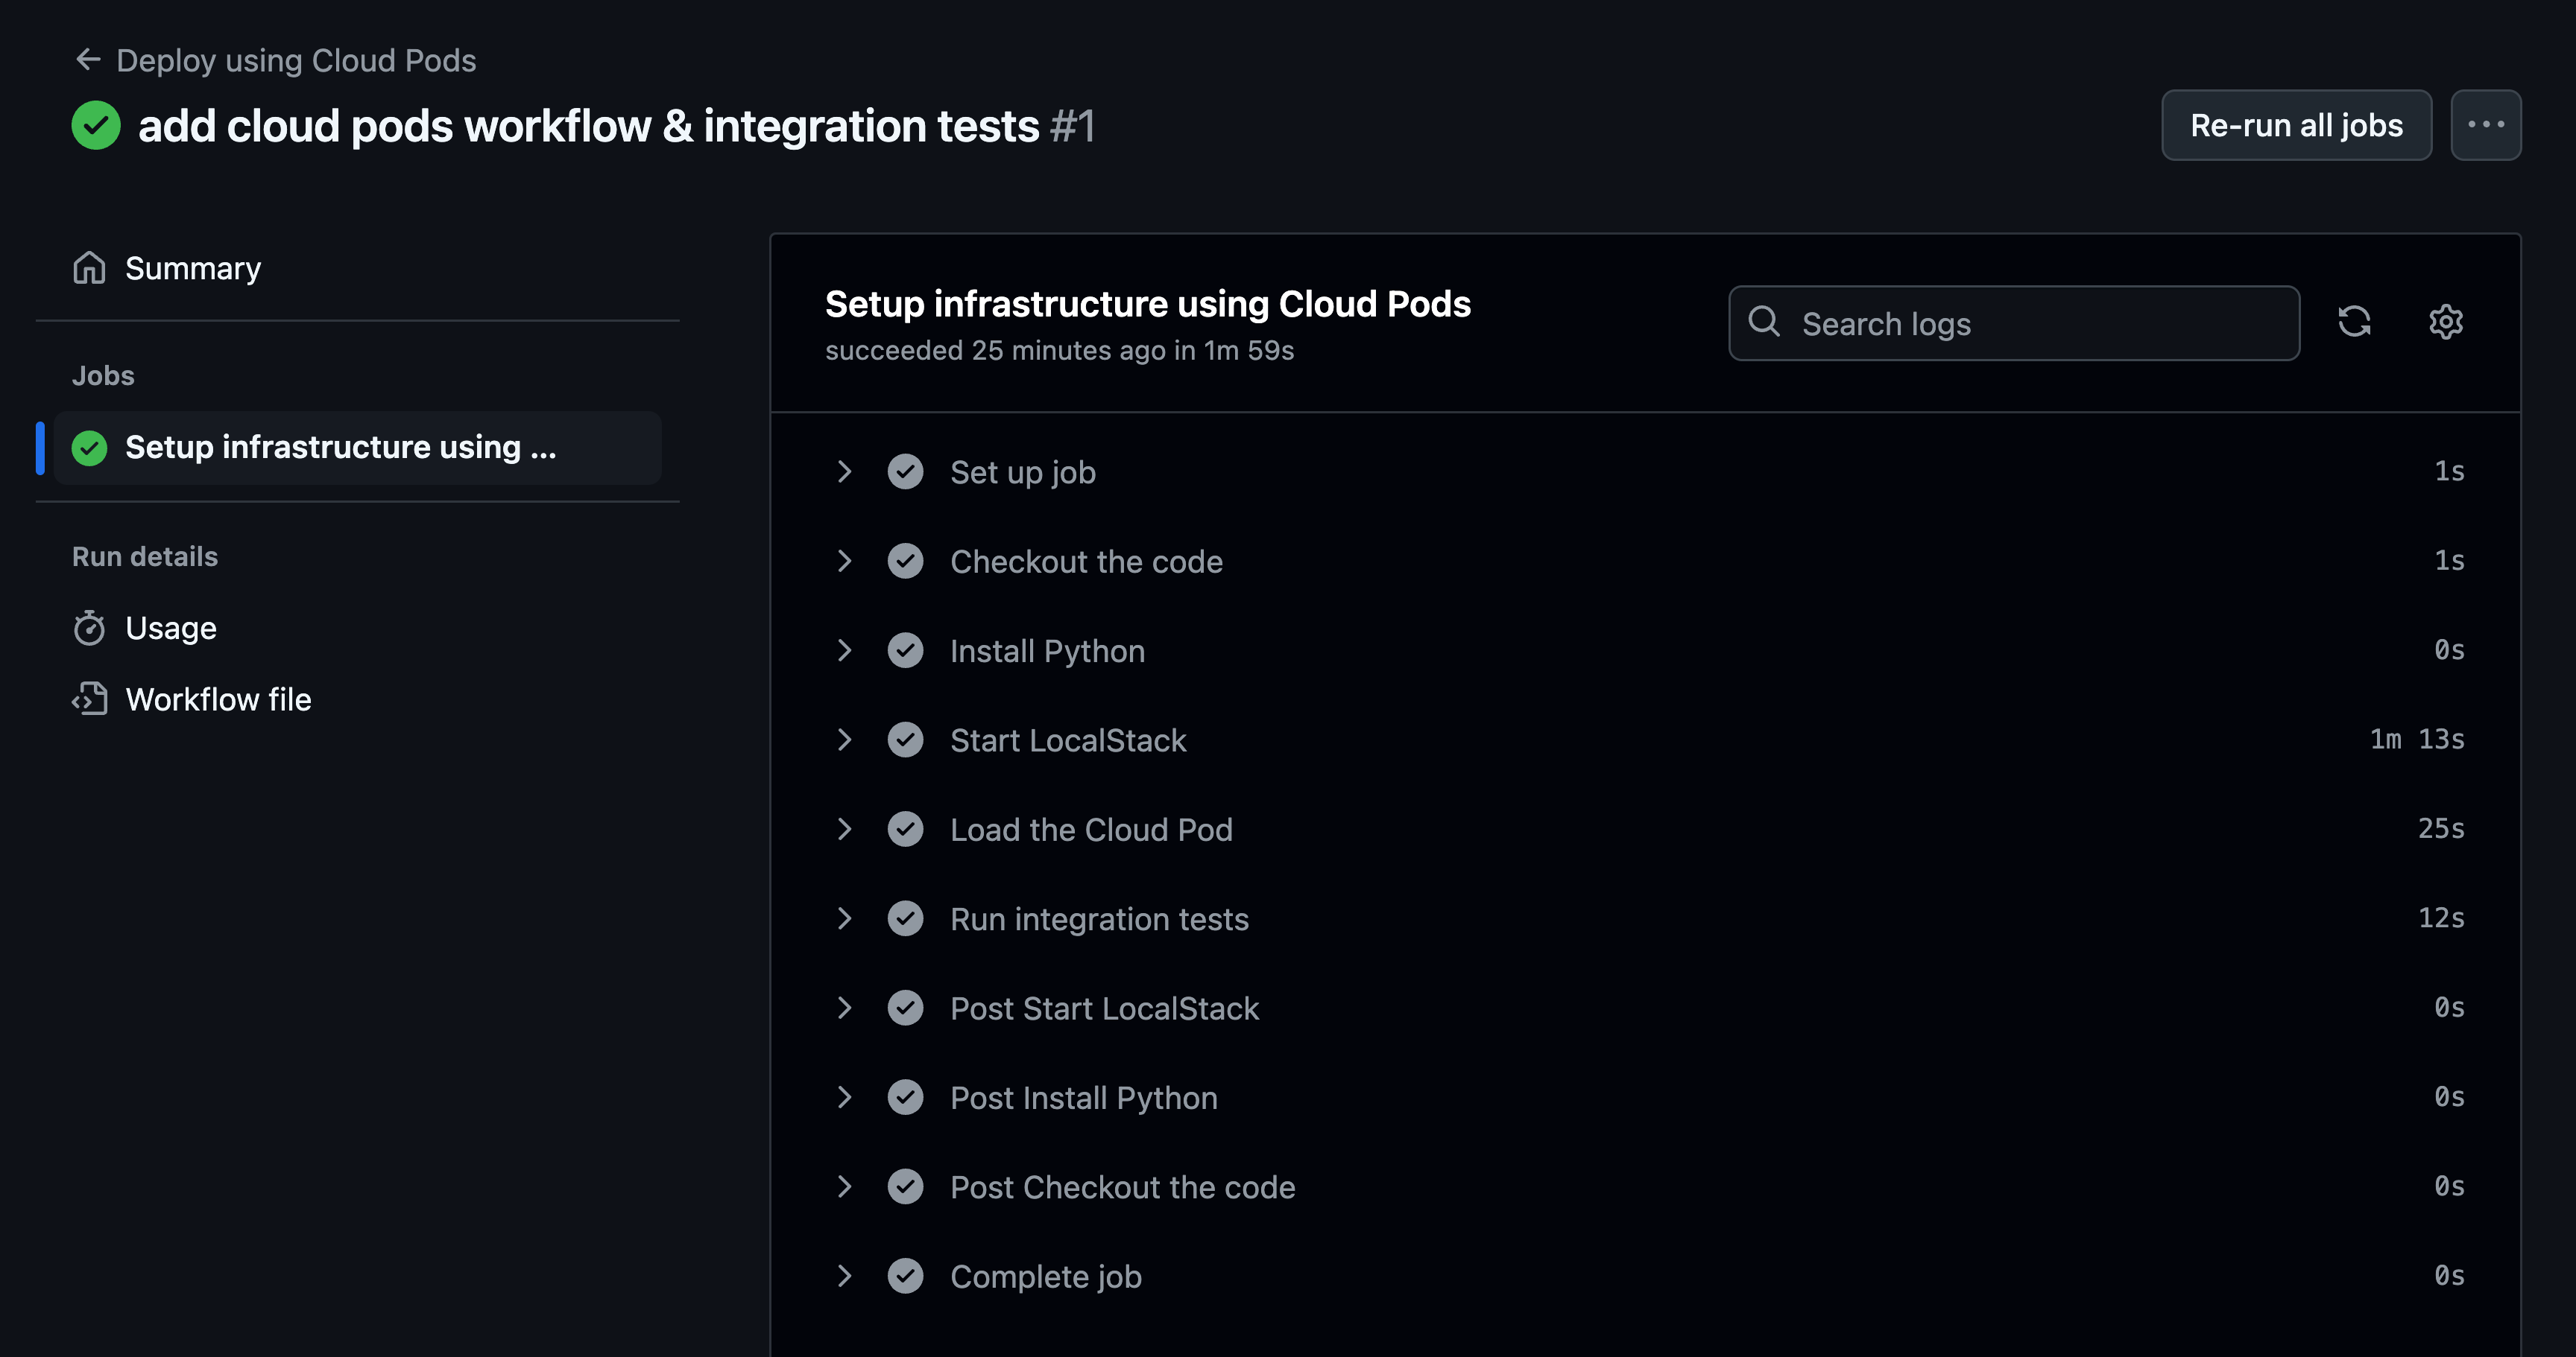Open the Workflow file via its file icon
The width and height of the screenshot is (2576, 1357).
(90, 699)
